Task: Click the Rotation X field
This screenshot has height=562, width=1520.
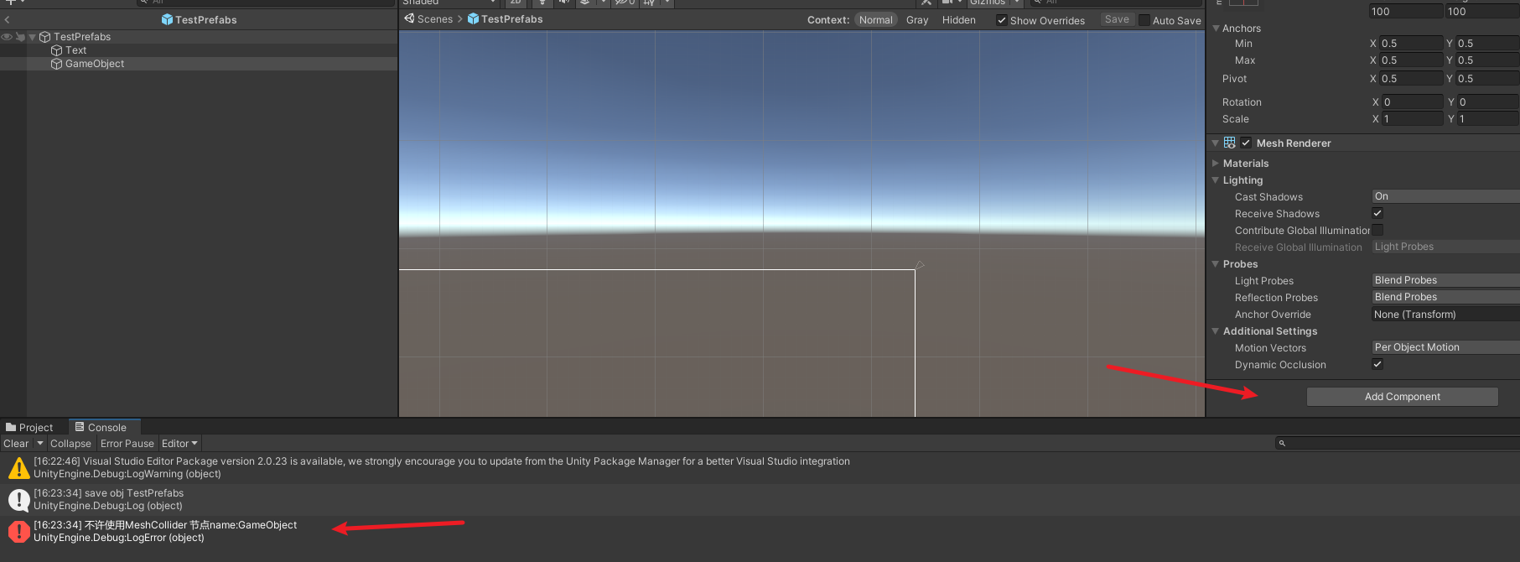Action: [1413, 102]
